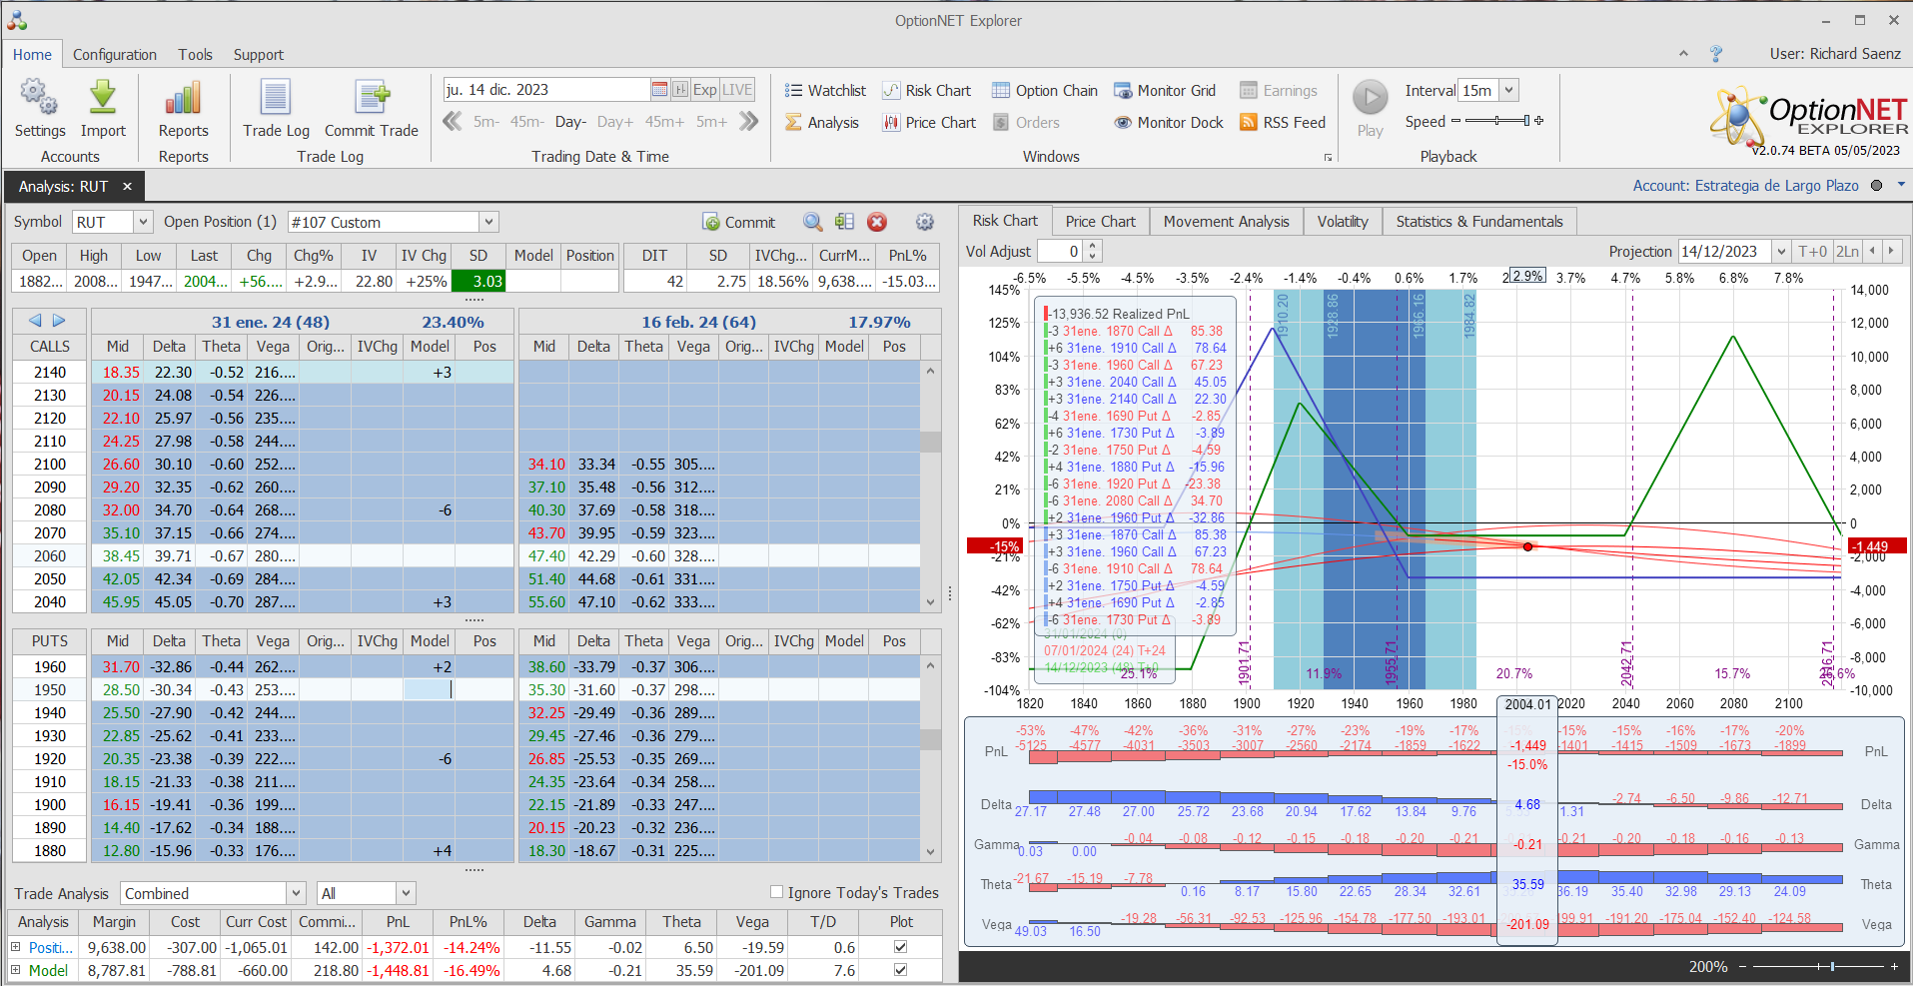Click the Import download icon
The height and width of the screenshot is (986, 1913).
click(103, 98)
